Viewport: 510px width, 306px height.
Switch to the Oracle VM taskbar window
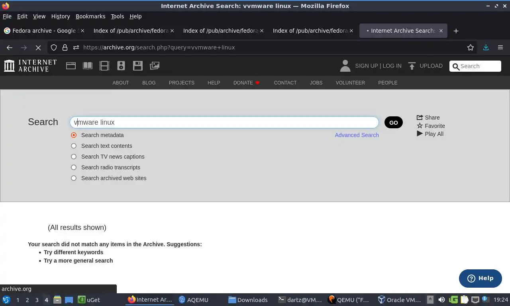tap(400, 300)
